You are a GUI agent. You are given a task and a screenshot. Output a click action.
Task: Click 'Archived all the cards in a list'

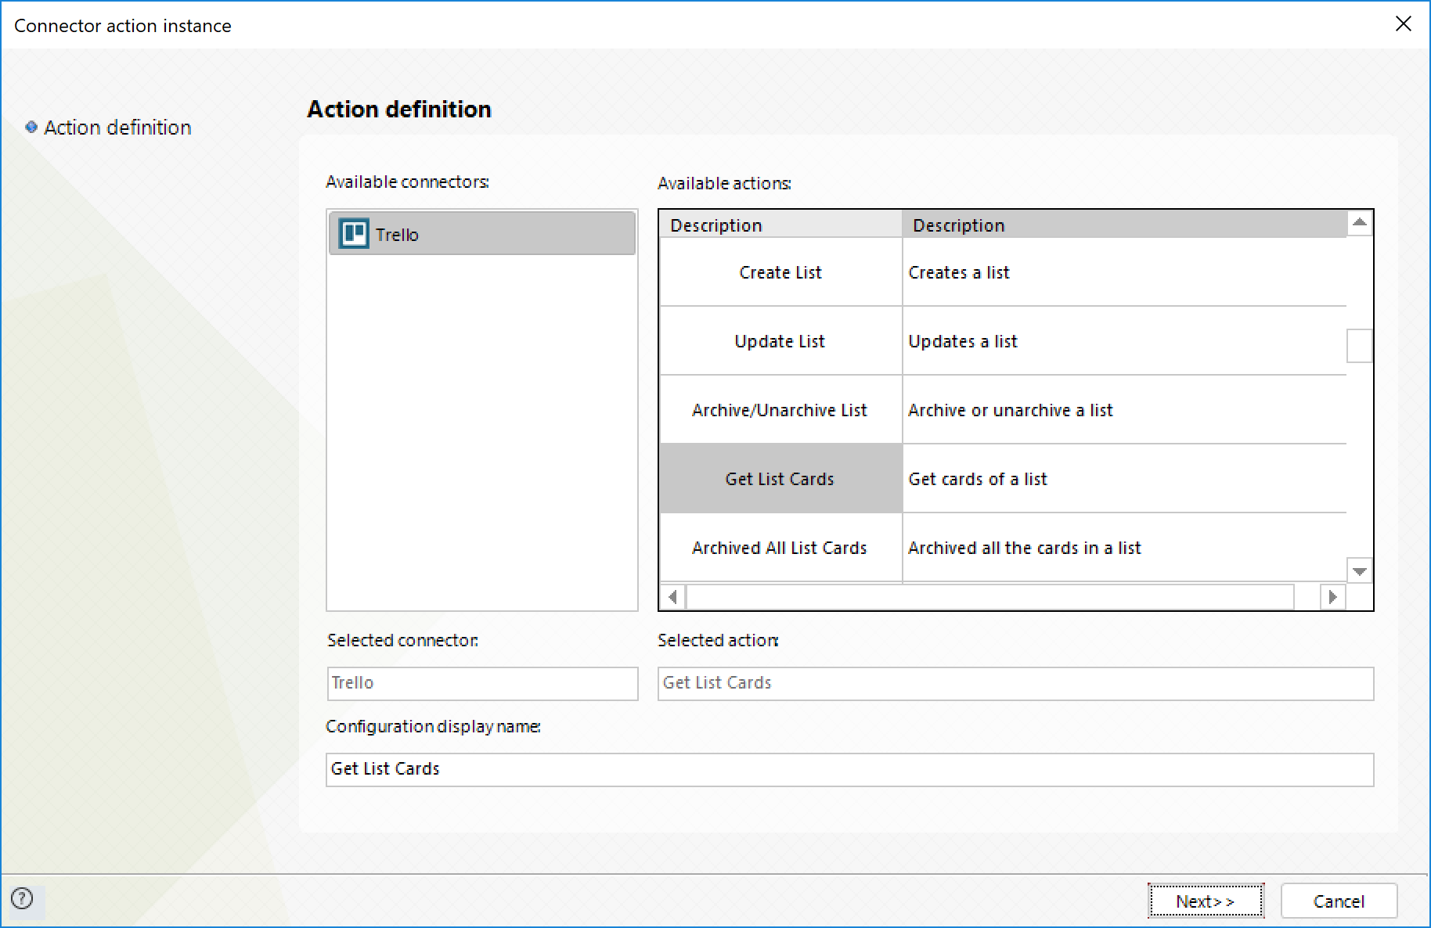click(x=1124, y=548)
